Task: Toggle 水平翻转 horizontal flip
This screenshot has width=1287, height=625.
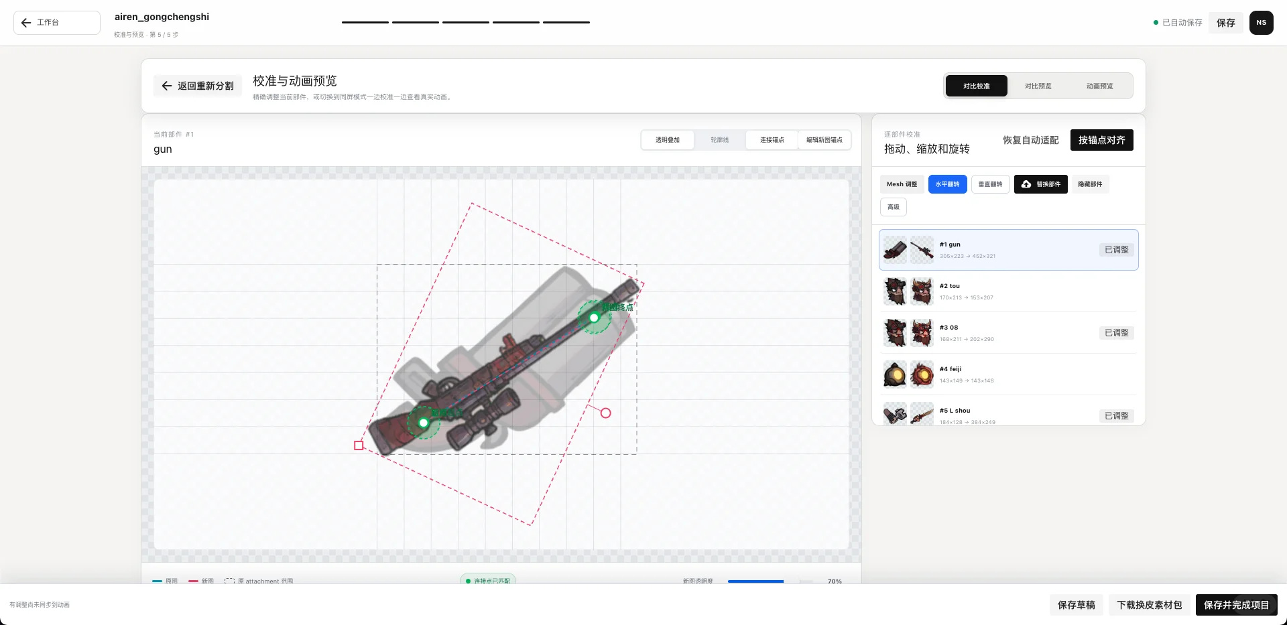Action: point(947,184)
